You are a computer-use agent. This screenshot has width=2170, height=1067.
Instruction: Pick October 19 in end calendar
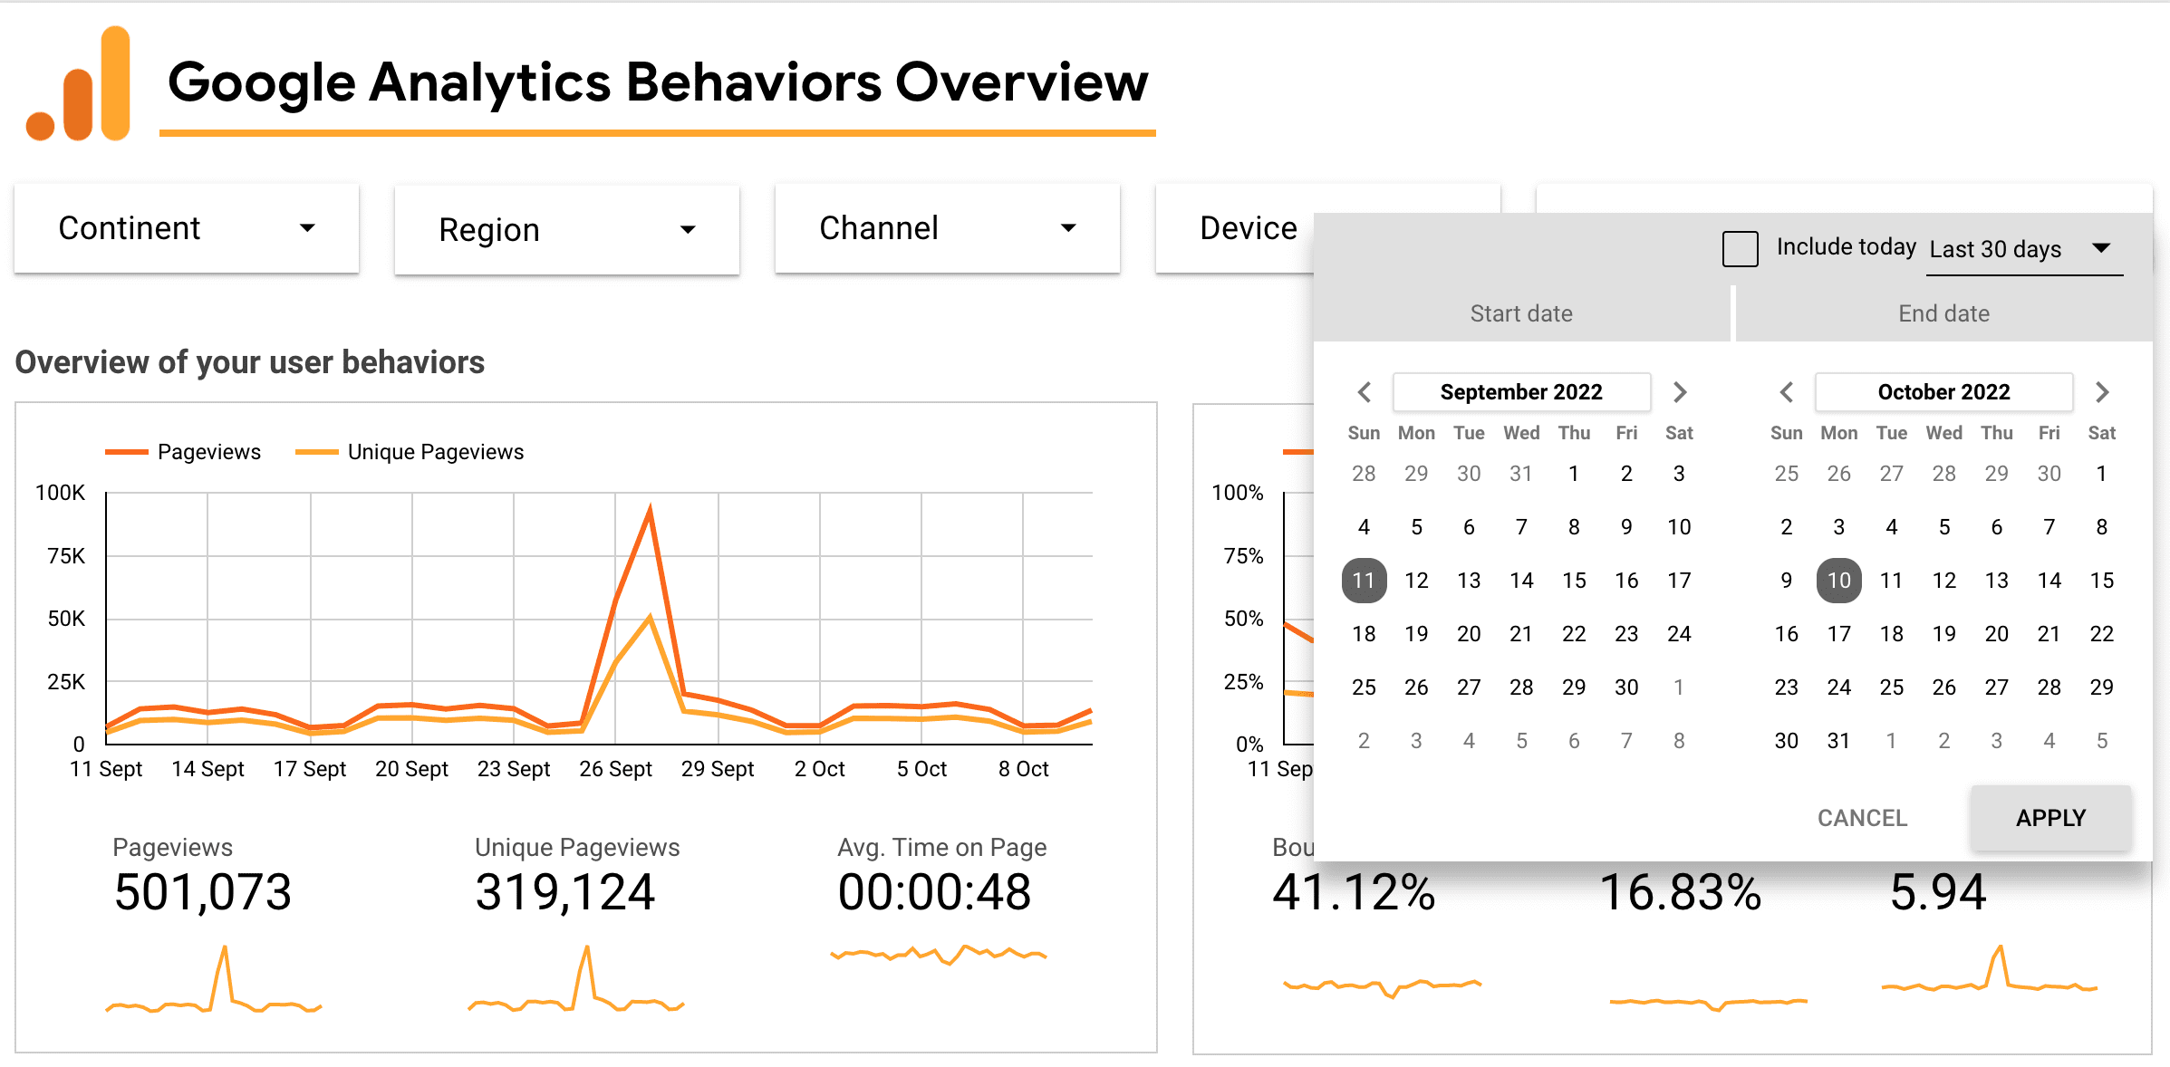1943,634
